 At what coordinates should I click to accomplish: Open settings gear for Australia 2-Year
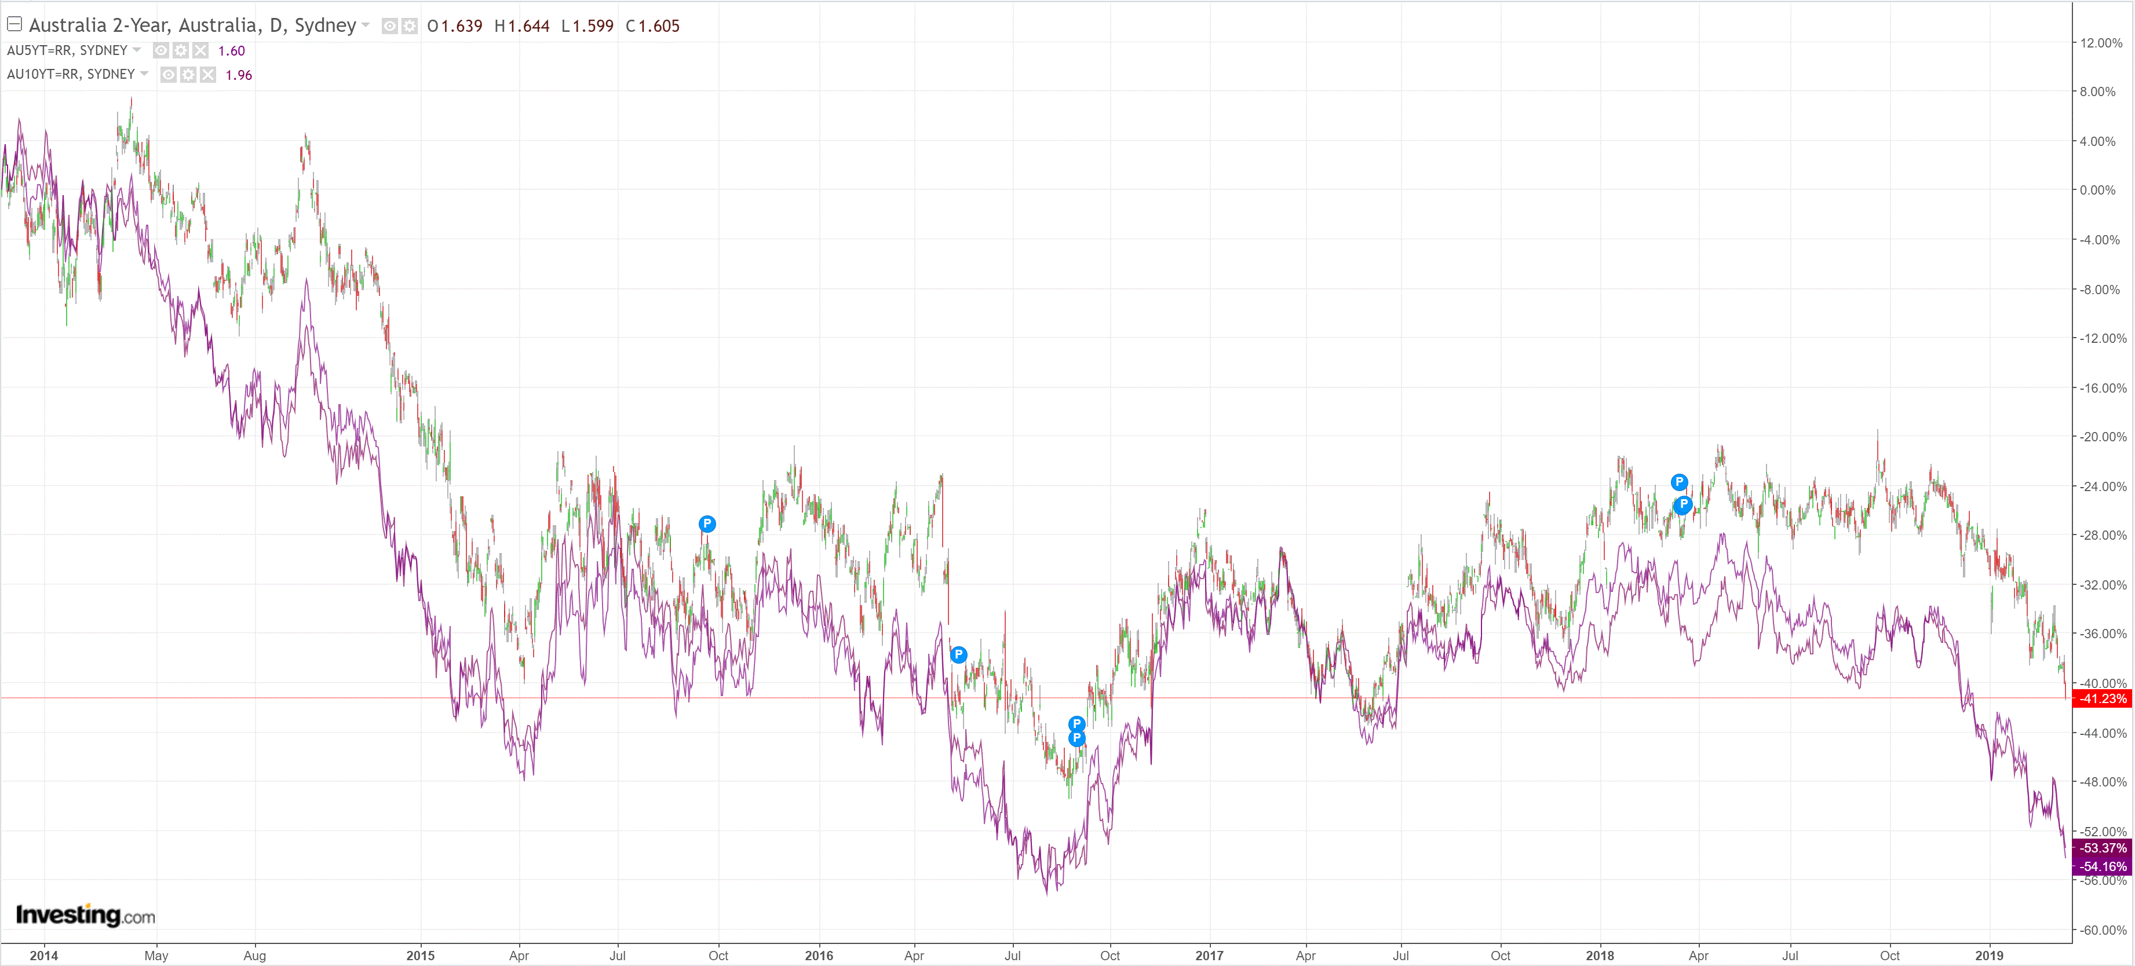[x=410, y=27]
